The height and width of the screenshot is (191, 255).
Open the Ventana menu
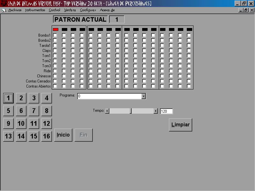(x=70, y=10)
